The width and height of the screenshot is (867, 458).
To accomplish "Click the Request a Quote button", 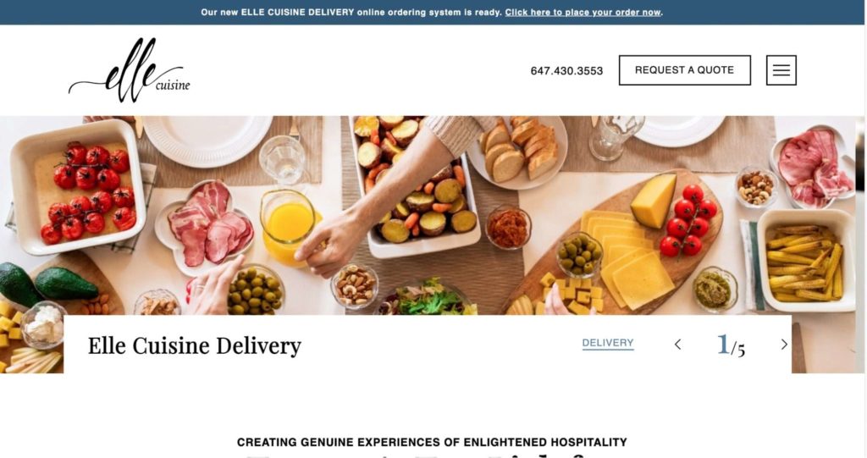I will point(684,70).
